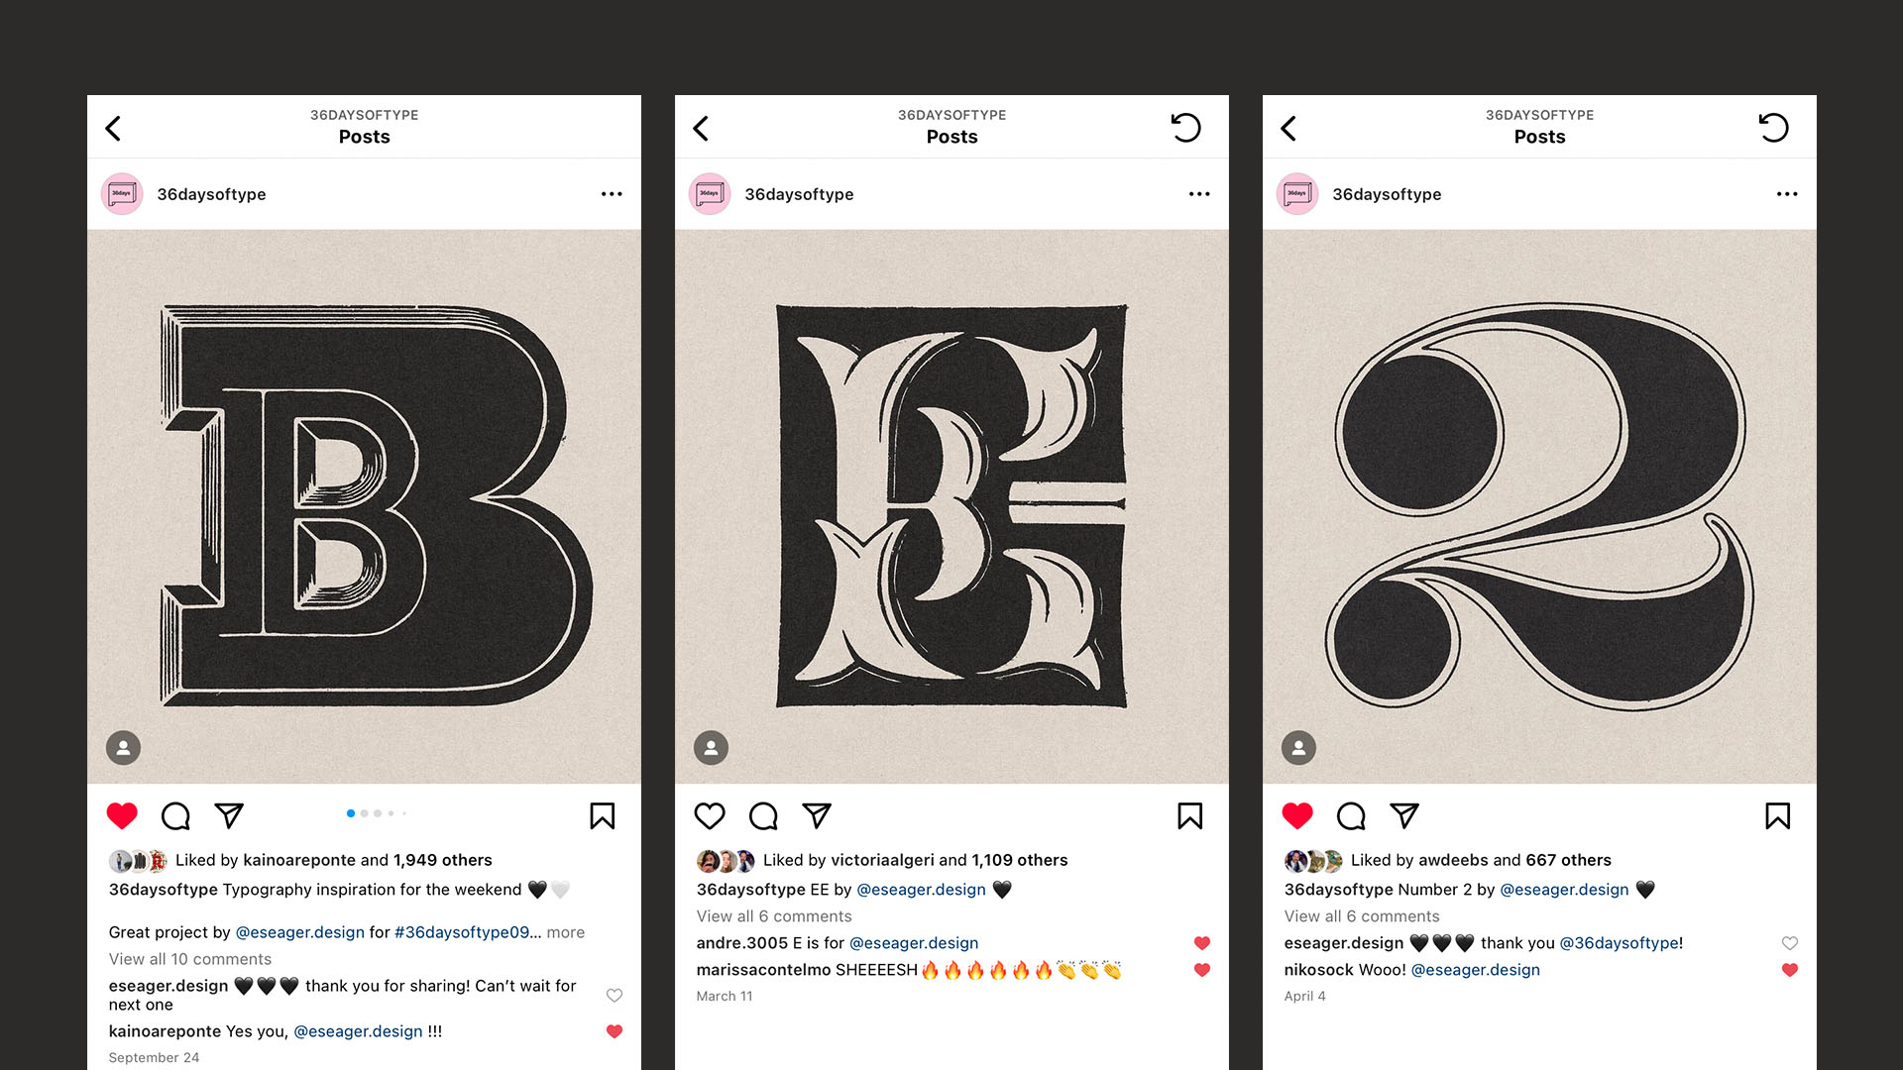Expand caption with the more link
The height and width of the screenshot is (1070, 1903).
click(x=566, y=932)
